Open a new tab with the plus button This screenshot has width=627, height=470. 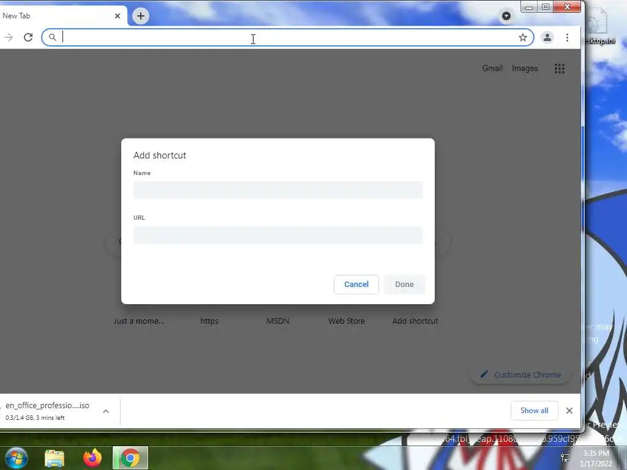(140, 16)
